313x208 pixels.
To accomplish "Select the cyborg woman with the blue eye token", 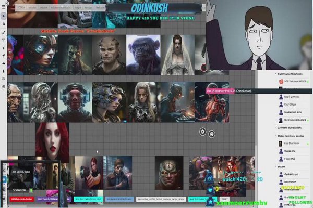I will (41, 55).
